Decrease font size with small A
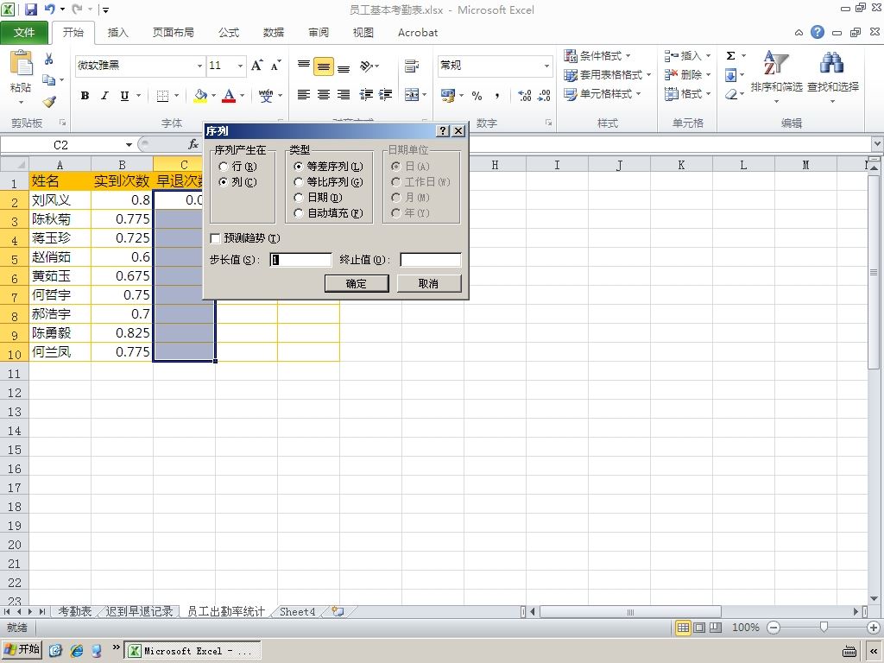The image size is (884, 663). (x=275, y=66)
